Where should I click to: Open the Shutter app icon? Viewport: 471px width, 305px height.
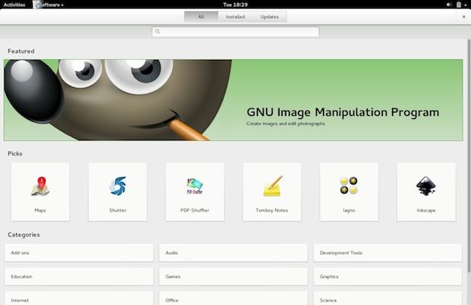[118, 186]
